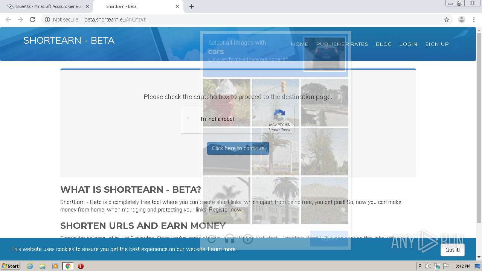Click the 'Click here to continue' button

(x=238, y=148)
